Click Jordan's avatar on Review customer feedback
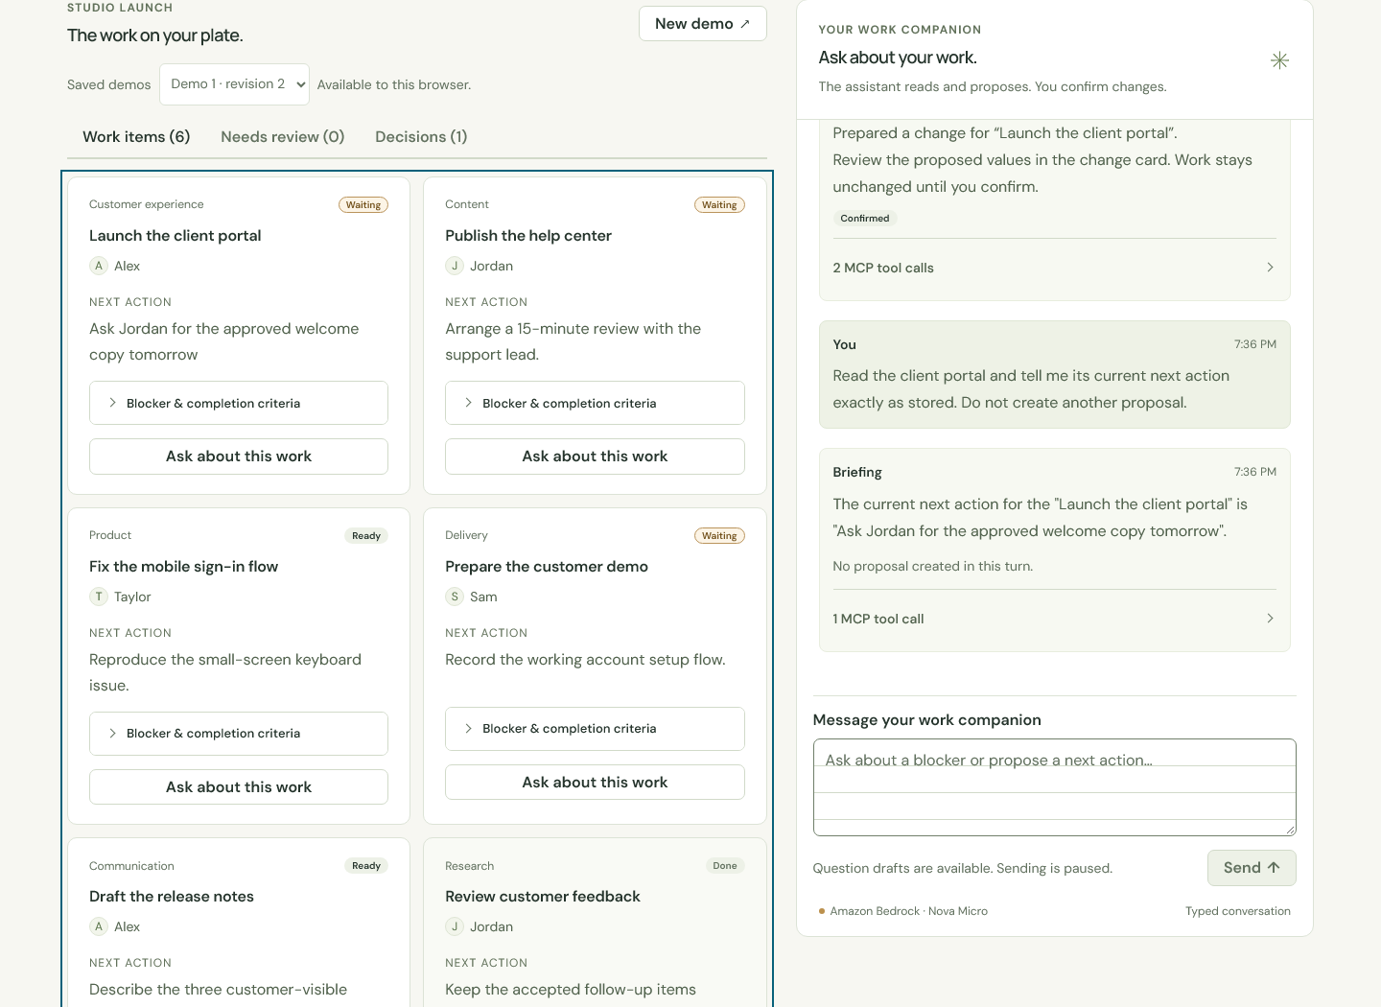Image resolution: width=1381 pixels, height=1007 pixels. (455, 926)
